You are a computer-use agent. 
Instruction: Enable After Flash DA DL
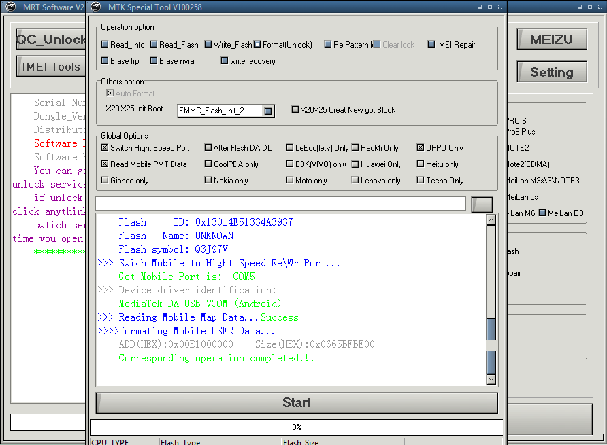point(208,147)
